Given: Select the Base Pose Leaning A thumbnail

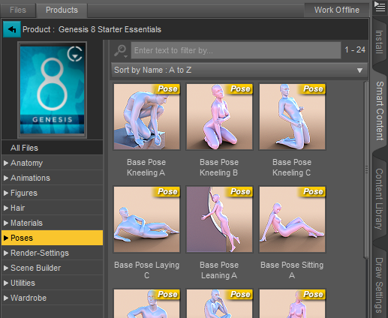Looking at the screenshot, I should (x=219, y=220).
